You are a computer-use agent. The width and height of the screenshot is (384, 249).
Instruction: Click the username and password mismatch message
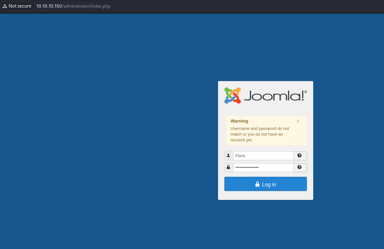point(260,134)
